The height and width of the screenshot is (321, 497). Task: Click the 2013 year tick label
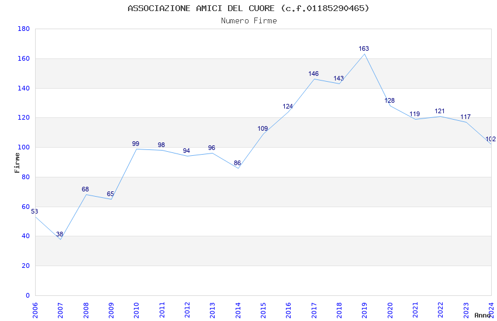tap(212, 310)
